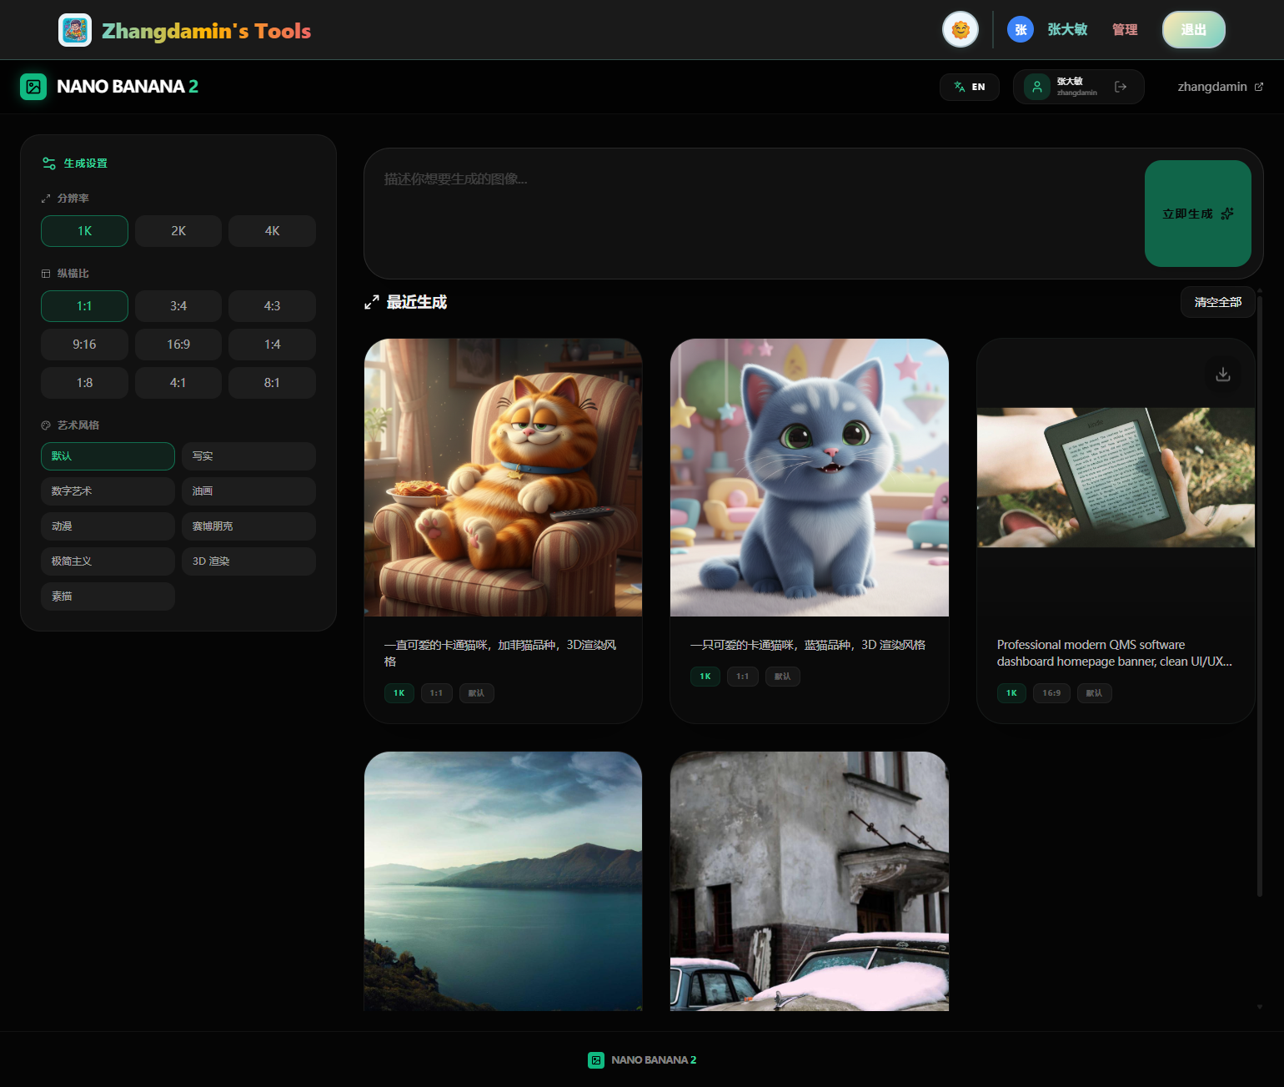Choose the 1:1 aspect ratio
This screenshot has height=1087, width=1284.
point(84,306)
